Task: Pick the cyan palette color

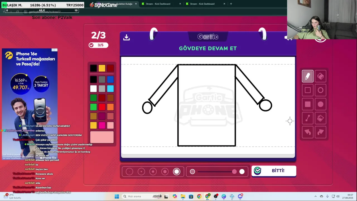Action: (x=110, y=89)
